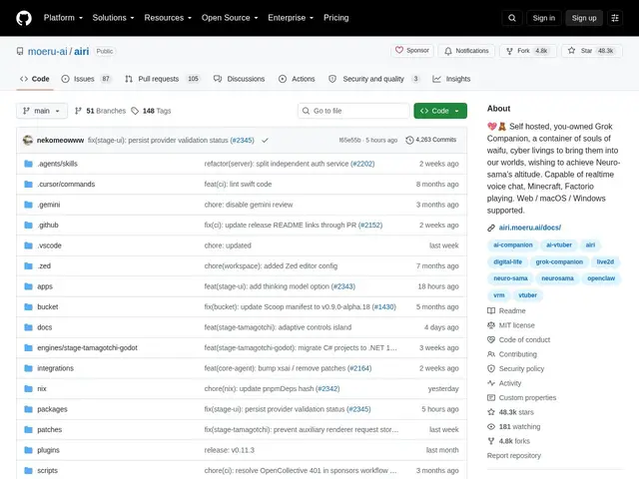Screen dimensions: 639x479
Task: Open the .cursor/commands folder
Action: [66, 184]
